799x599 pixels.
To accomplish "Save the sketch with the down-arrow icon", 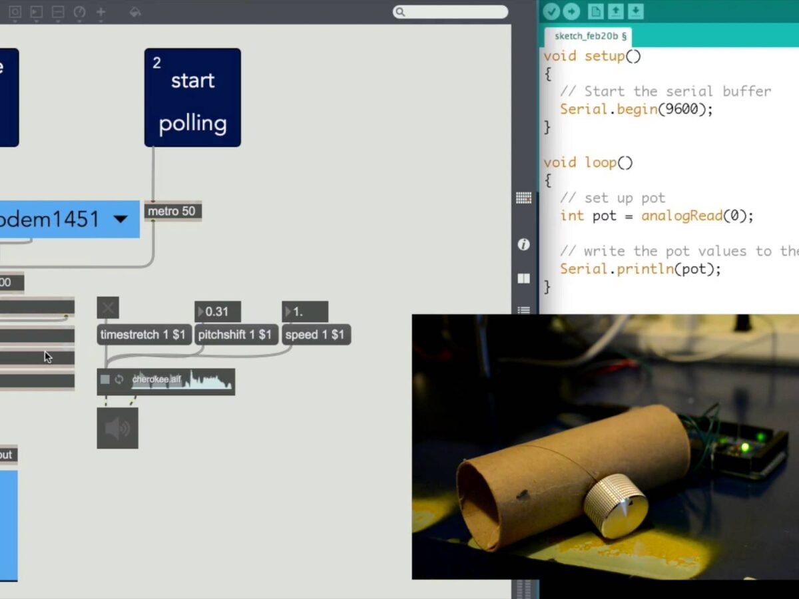I will 636,11.
